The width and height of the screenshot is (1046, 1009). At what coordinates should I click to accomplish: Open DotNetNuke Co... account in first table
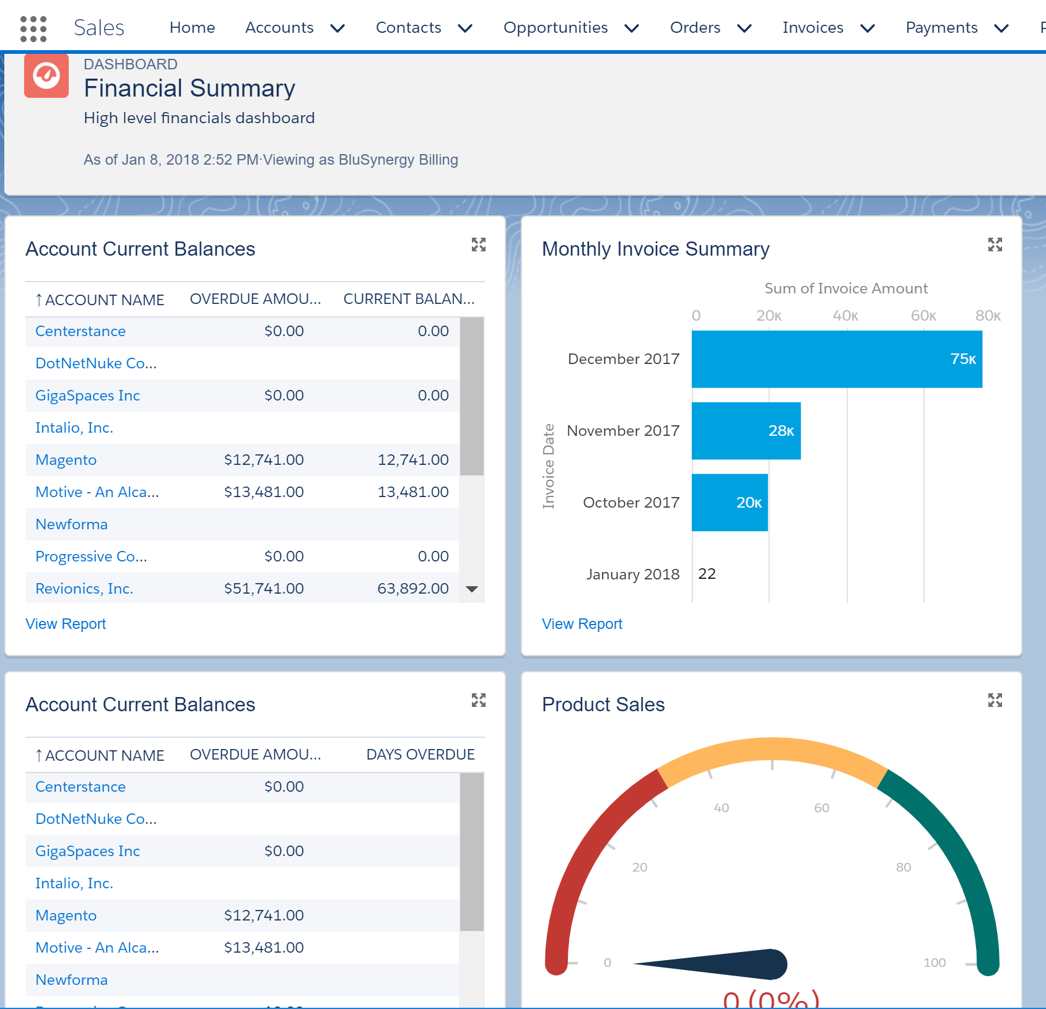pos(96,363)
